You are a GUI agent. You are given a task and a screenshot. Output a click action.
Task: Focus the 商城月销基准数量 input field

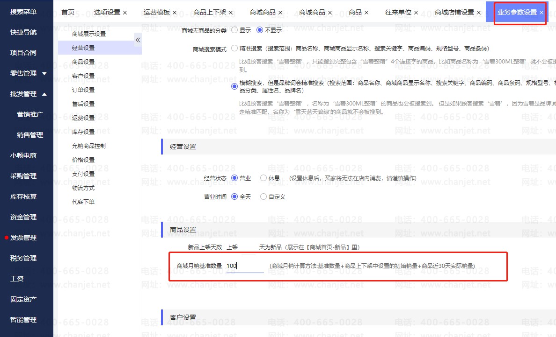[x=245, y=266]
